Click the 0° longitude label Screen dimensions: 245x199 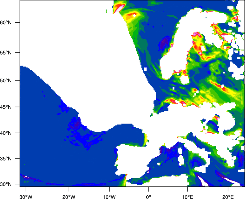click(x=149, y=197)
